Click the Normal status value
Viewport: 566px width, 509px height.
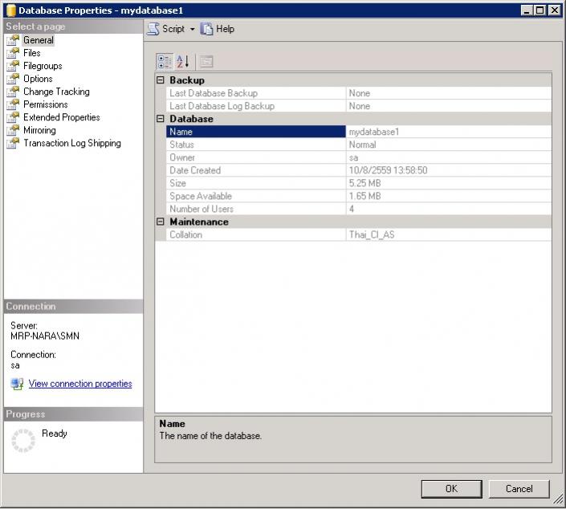coord(362,145)
